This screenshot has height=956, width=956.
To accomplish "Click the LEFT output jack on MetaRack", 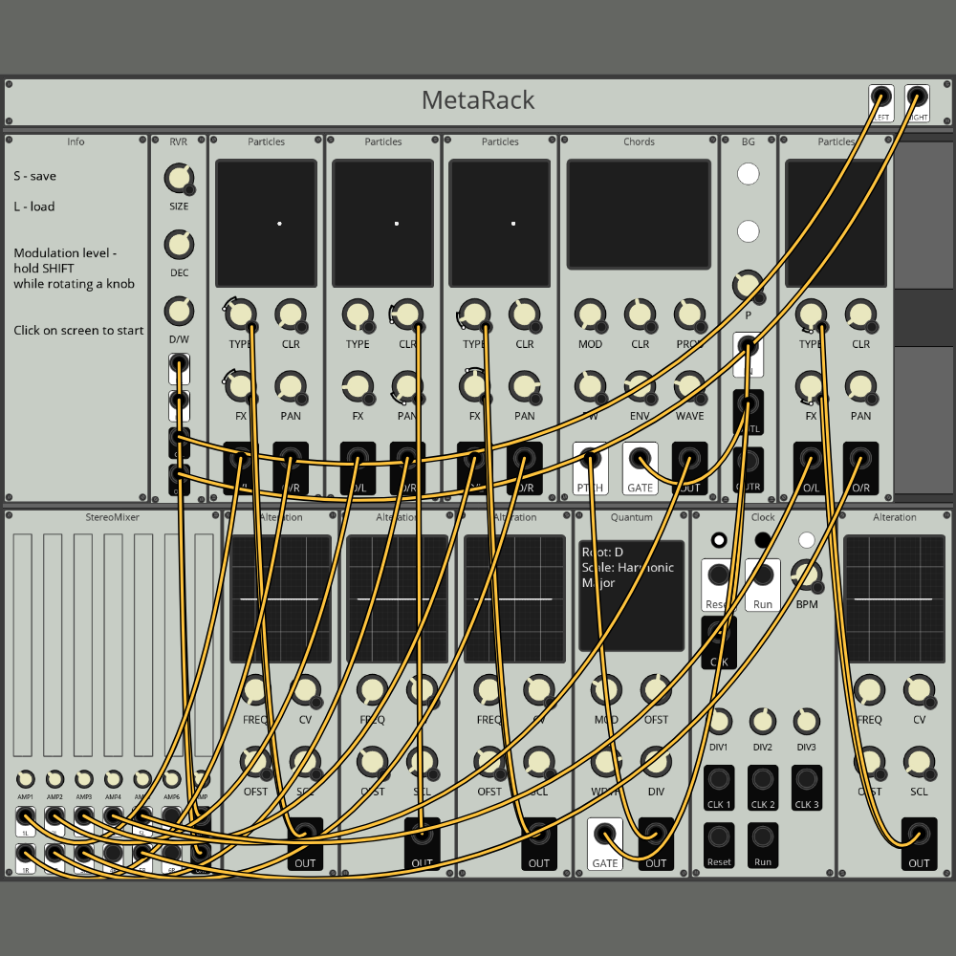I will [880, 97].
